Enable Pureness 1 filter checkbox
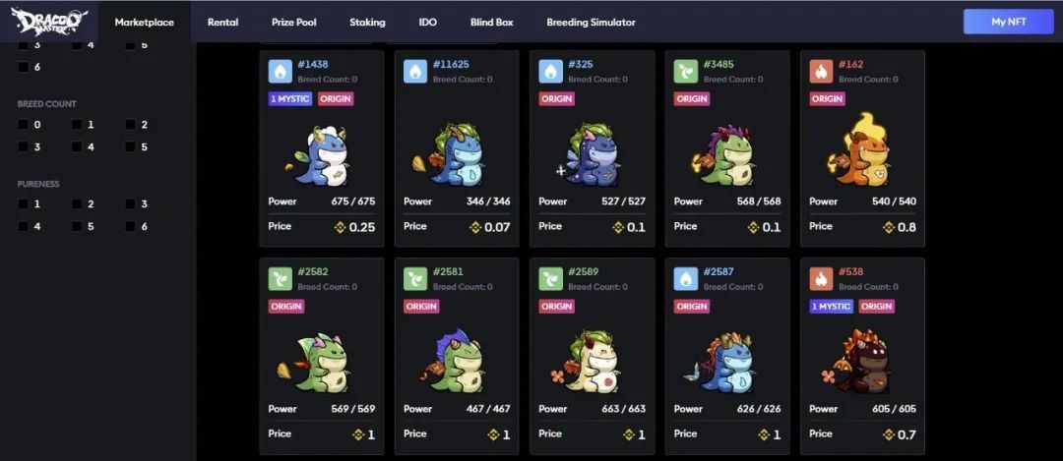This screenshot has height=461, width=1063. coord(23,203)
